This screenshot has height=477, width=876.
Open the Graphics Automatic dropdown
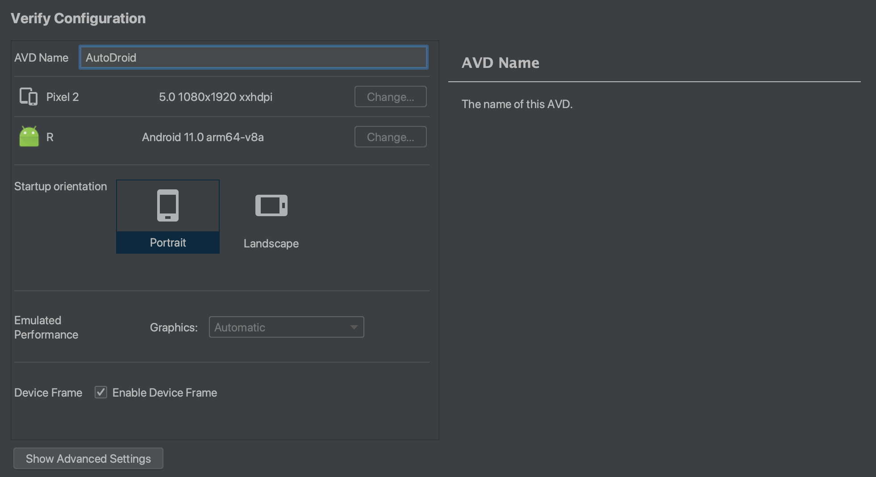[281, 327]
